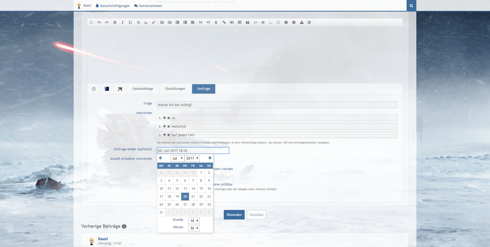The image size is (490, 247).
Task: Increase the text indent
Action: point(185,22)
